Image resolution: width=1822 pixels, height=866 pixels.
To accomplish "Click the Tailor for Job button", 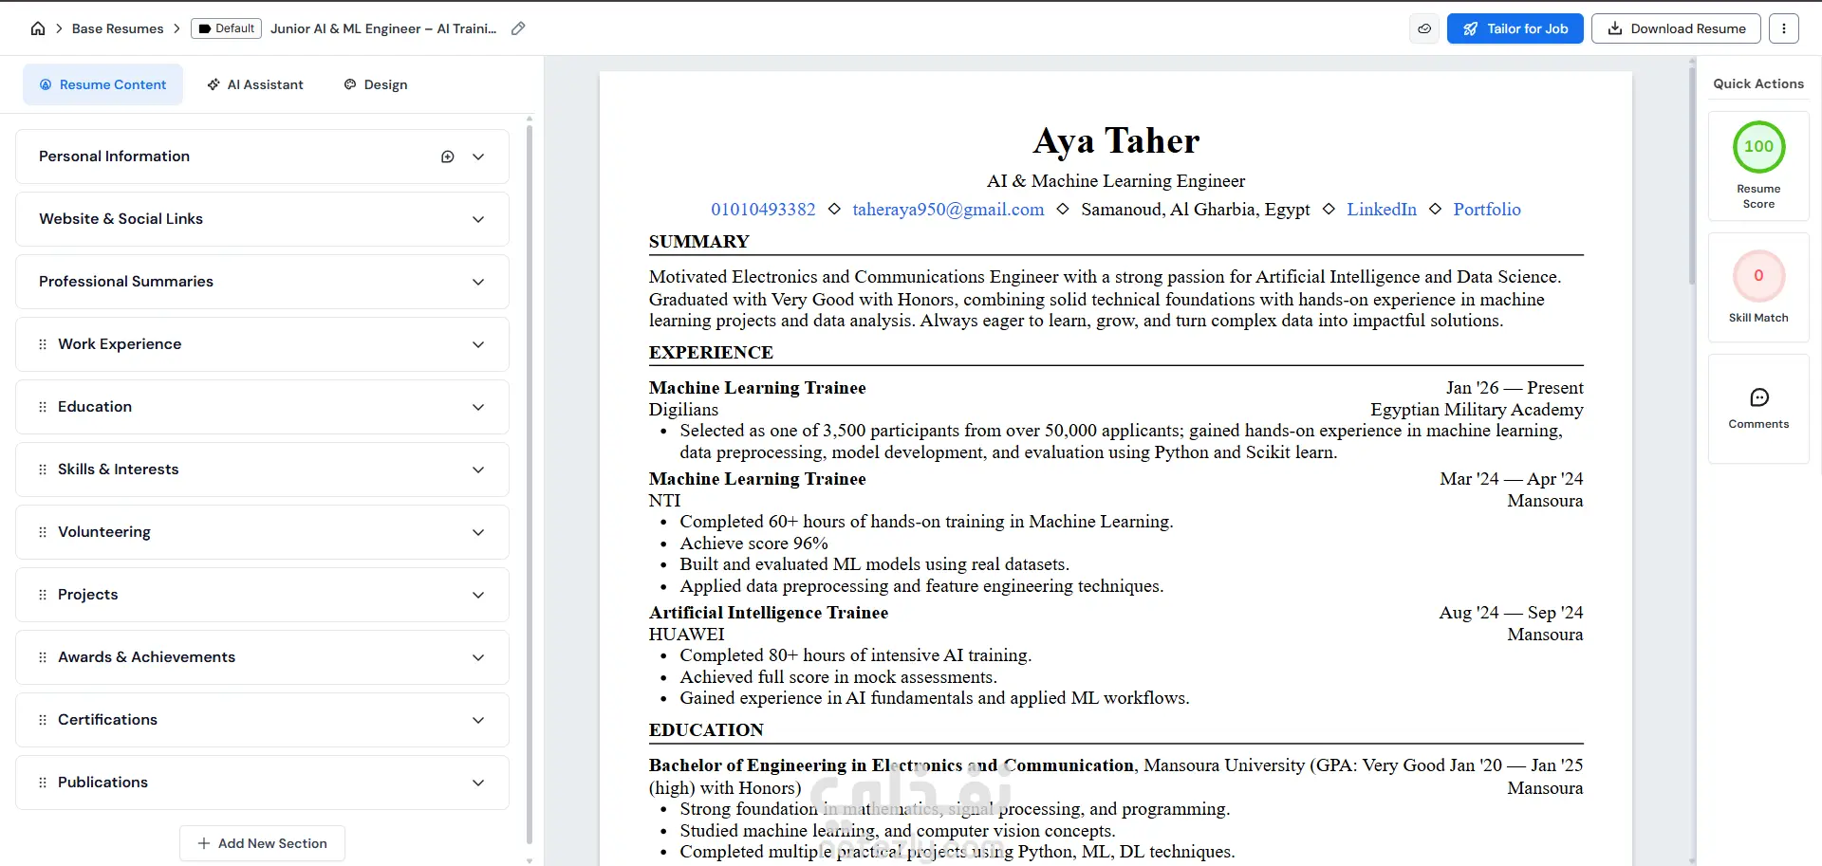I will click(1515, 28).
